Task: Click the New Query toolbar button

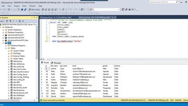Action: tap(34, 9)
